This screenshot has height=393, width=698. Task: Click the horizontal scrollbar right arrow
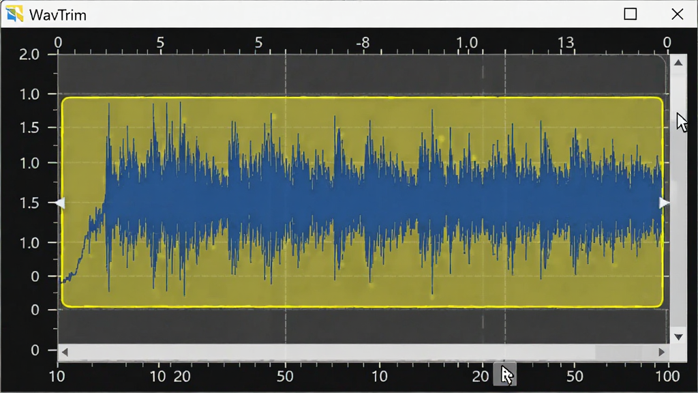click(x=661, y=353)
